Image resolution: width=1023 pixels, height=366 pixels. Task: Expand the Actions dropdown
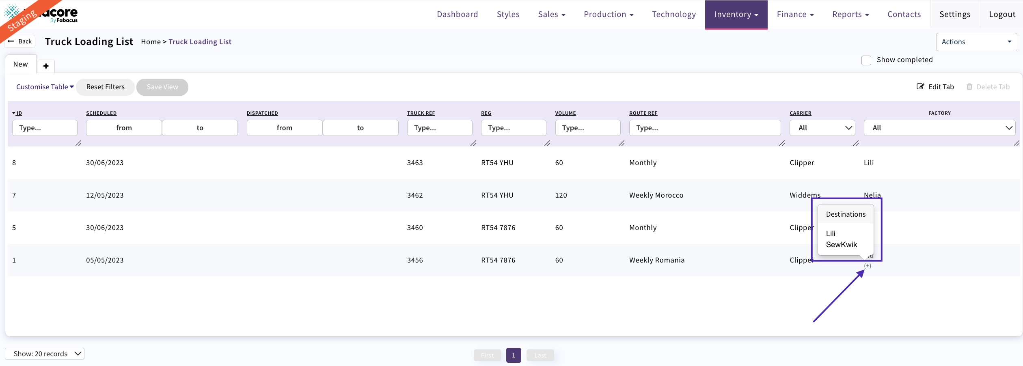pyautogui.click(x=976, y=42)
